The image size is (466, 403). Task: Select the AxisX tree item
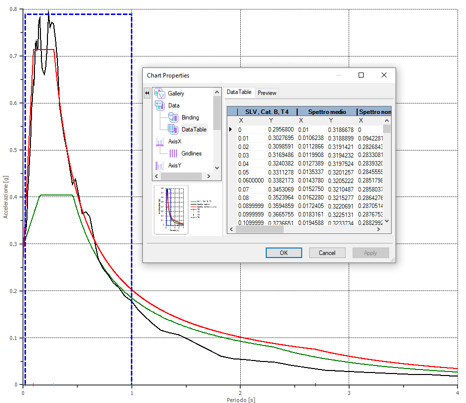pyautogui.click(x=175, y=141)
